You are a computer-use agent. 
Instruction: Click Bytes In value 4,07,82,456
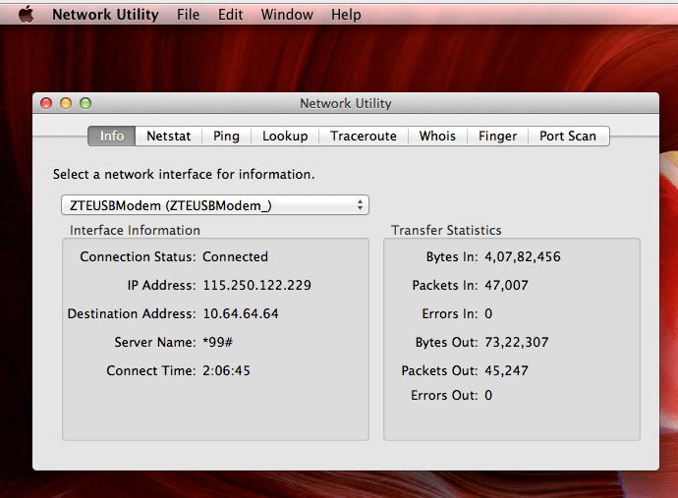(x=523, y=256)
